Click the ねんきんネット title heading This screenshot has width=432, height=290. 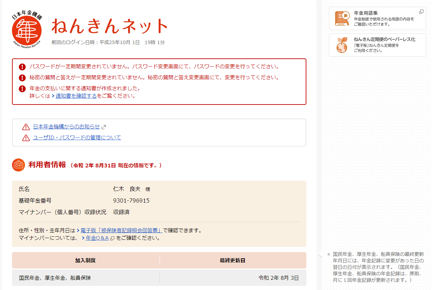tap(110, 26)
